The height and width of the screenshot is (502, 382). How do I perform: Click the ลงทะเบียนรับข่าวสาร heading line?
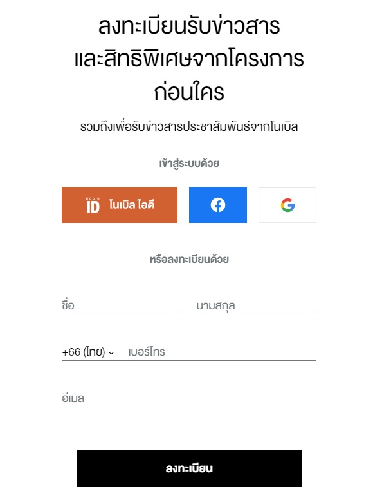tap(189, 26)
